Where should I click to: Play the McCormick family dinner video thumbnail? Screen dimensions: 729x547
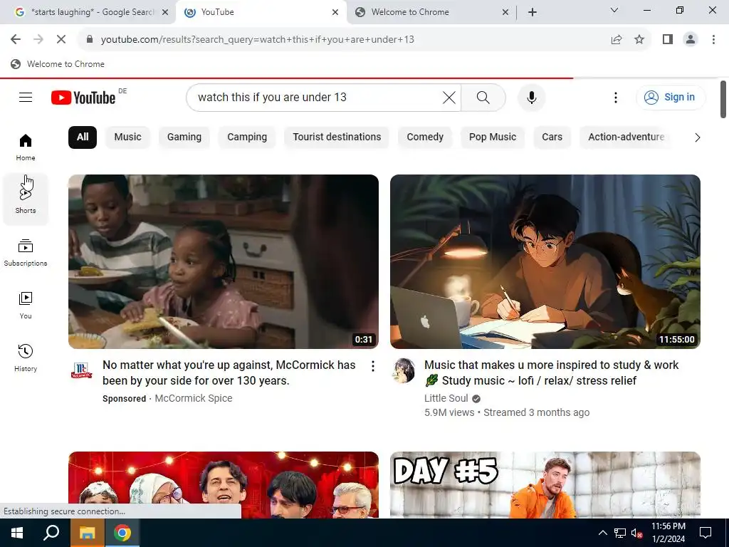pos(223,261)
